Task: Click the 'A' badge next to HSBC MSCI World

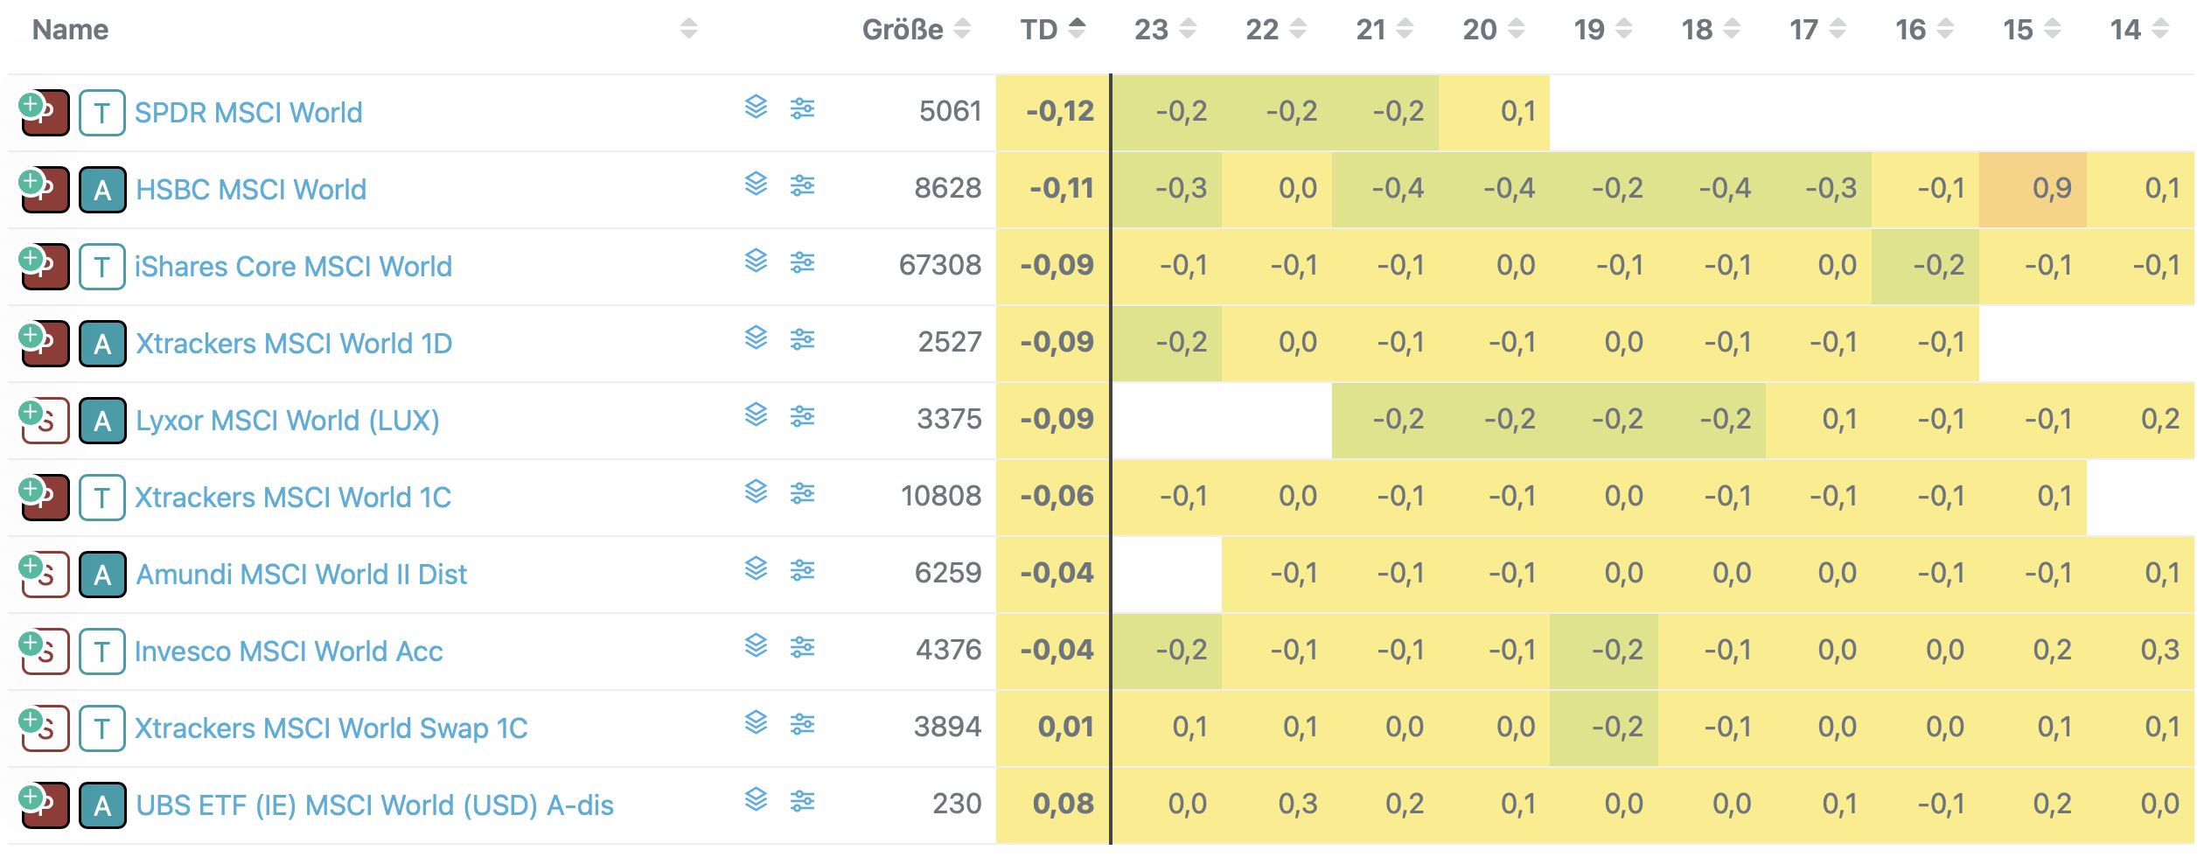Action: (x=102, y=190)
